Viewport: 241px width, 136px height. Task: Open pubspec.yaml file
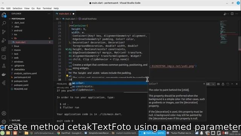pyautogui.click(x=31, y=85)
